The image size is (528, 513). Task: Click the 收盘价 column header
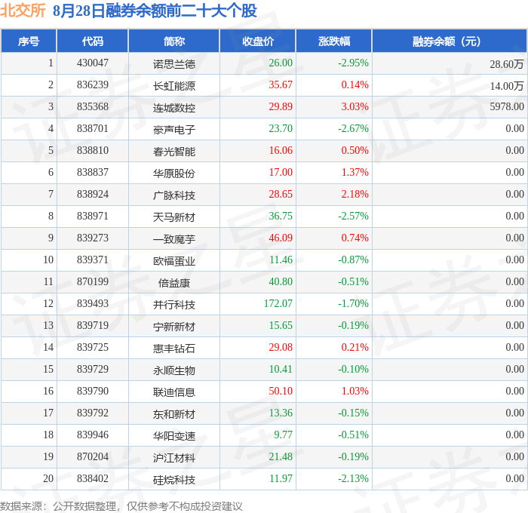pos(258,41)
